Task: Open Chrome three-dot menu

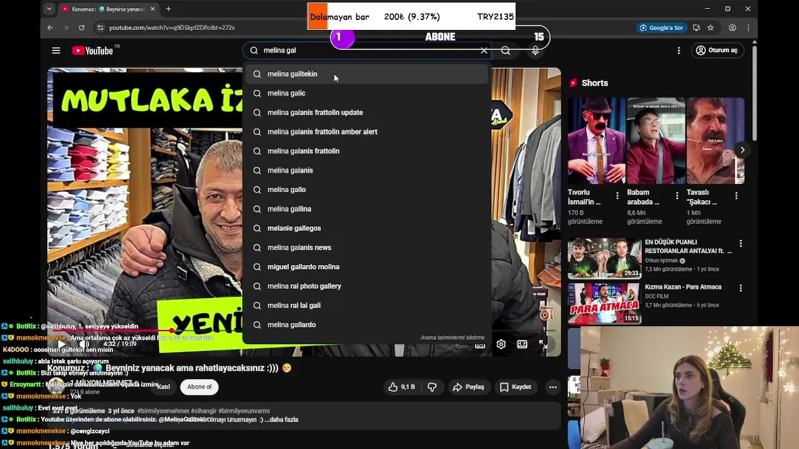Action: pyautogui.click(x=748, y=27)
